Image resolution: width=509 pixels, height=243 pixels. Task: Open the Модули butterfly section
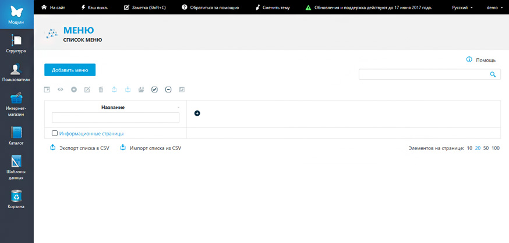(x=16, y=15)
